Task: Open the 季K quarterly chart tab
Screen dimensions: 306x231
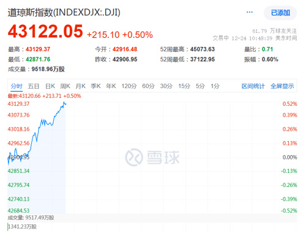Action: point(95,86)
